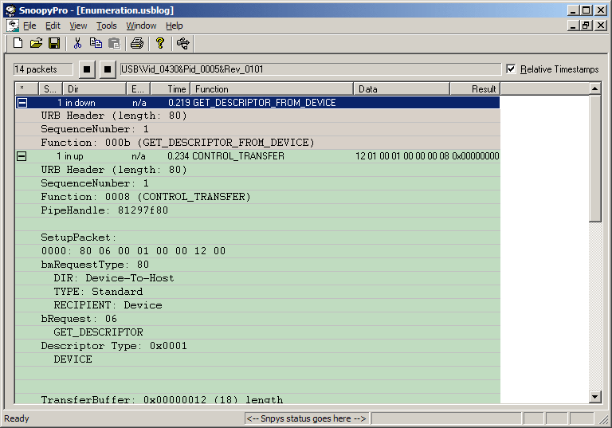Click the status bar resize grip

(603, 419)
